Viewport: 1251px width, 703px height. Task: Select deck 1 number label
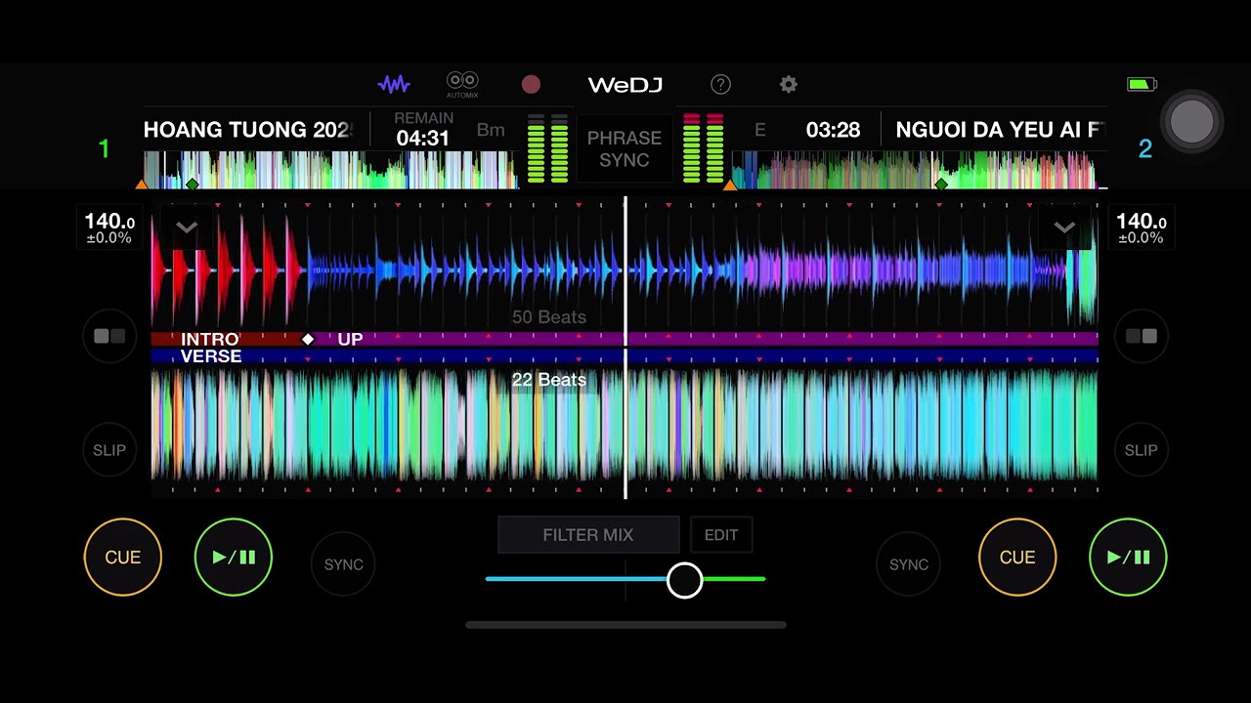coord(104,149)
